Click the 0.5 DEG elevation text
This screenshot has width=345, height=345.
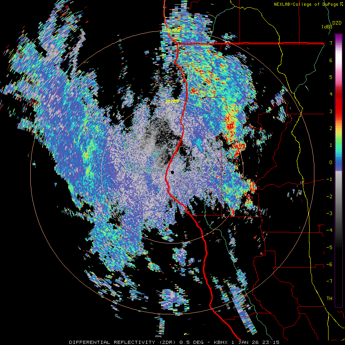[192, 342]
